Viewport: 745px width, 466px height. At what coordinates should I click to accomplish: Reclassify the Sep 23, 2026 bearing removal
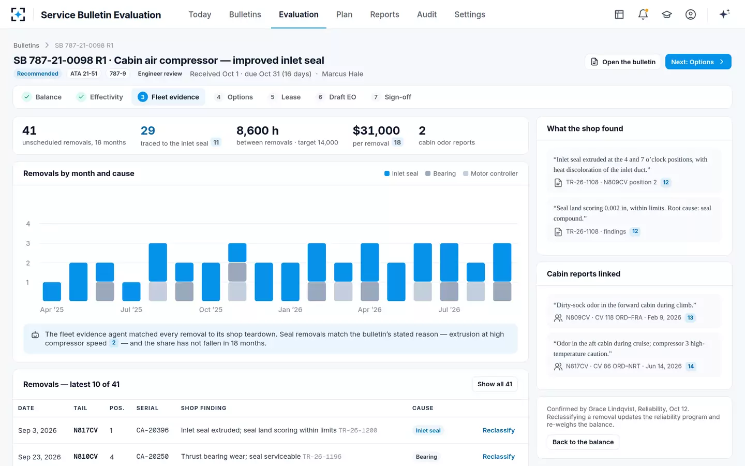(499, 457)
